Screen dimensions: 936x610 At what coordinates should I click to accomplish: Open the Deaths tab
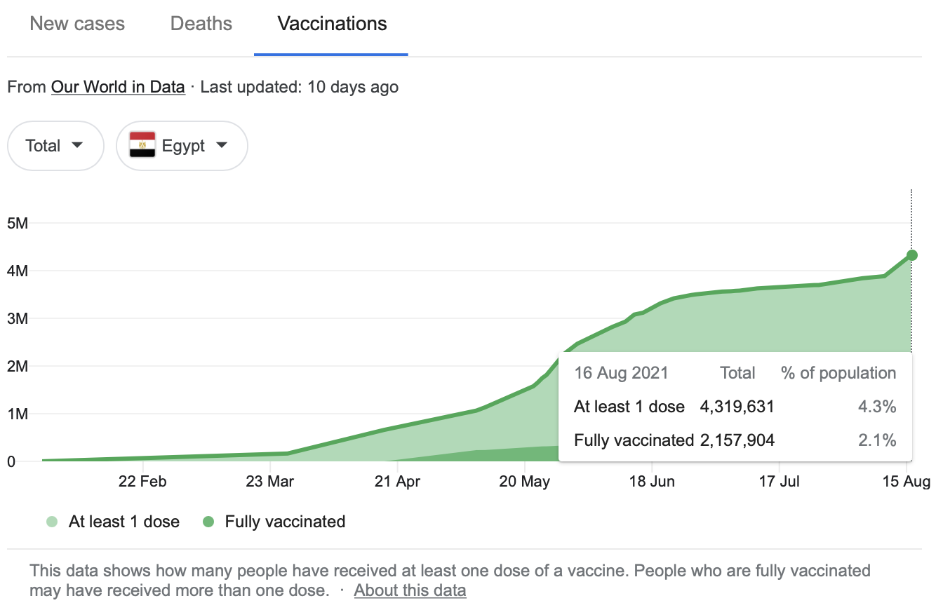pos(201,24)
